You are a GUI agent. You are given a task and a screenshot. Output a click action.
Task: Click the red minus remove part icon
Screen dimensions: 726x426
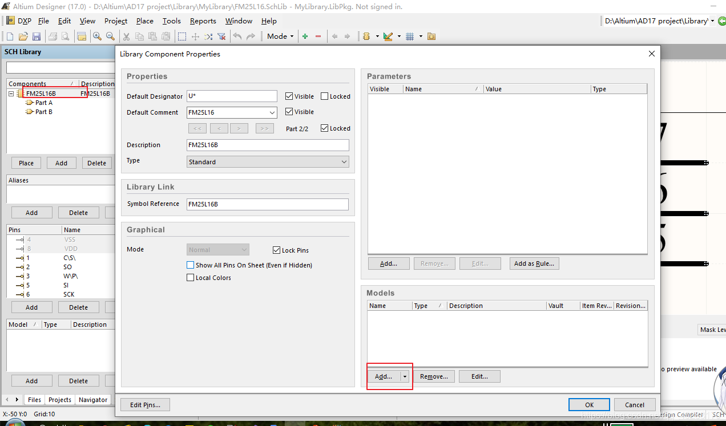pyautogui.click(x=318, y=36)
